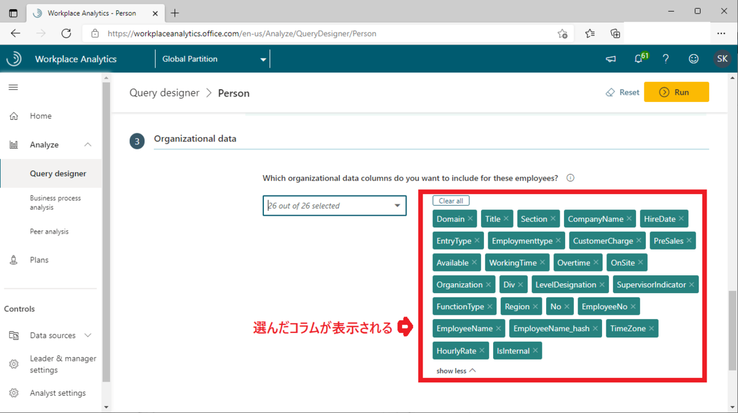Open browser Collections icon
Screen dimensions: 738x413
[x=615, y=34]
